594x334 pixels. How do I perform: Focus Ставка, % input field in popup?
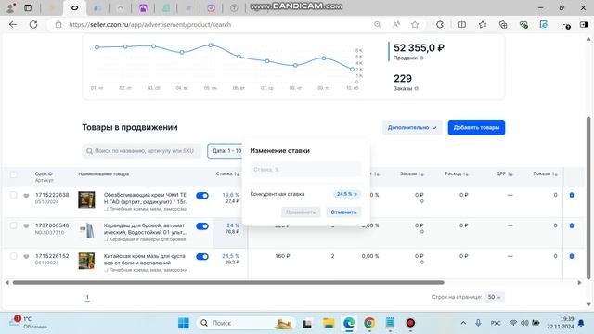point(305,170)
